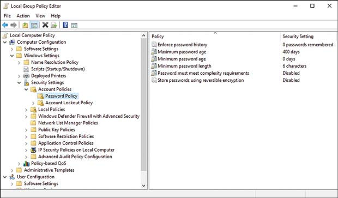This screenshot has height=198, width=338.
Task: Expand the Administrative Templates node
Action: [12, 170]
